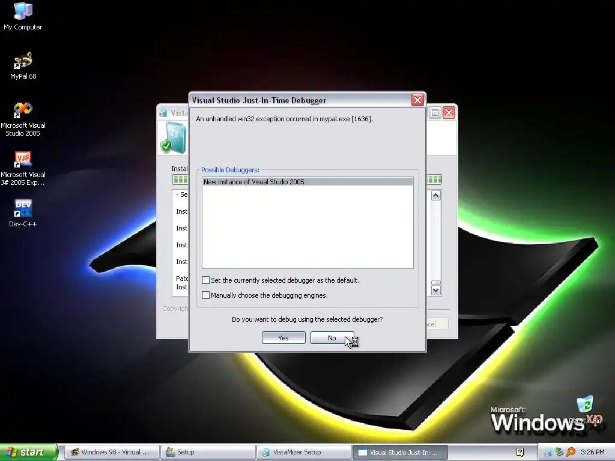This screenshot has height=461, width=615.
Task: Switch to Setup taskbar button
Action: point(208,452)
